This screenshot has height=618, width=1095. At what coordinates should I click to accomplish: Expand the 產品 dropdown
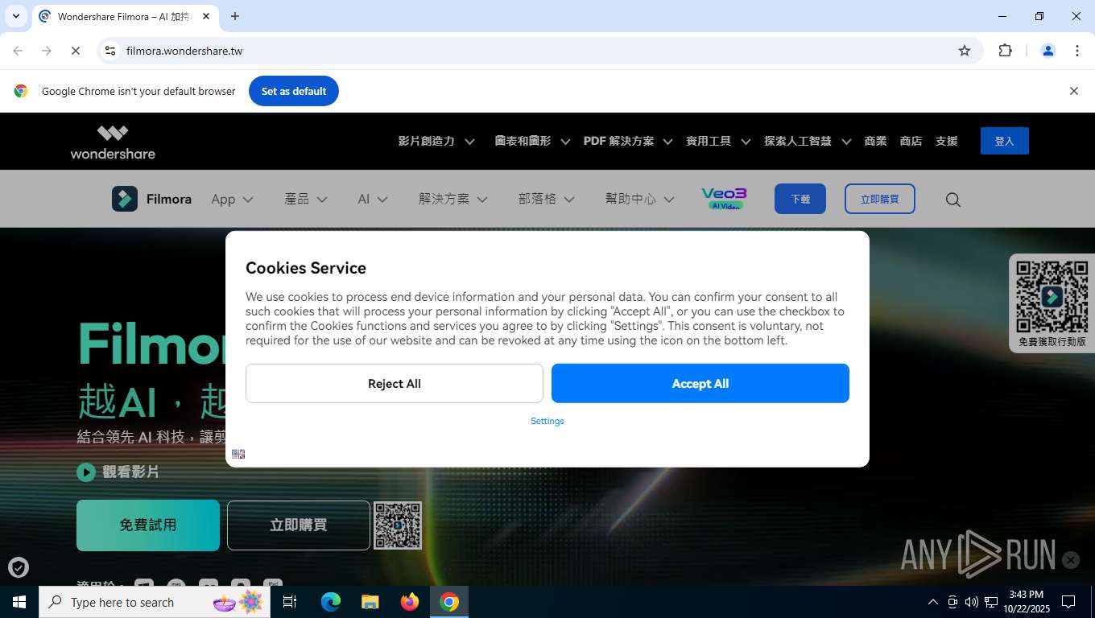[306, 199]
